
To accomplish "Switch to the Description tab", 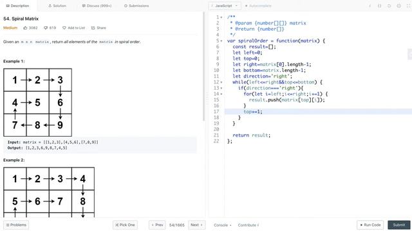I will click(x=17, y=6).
